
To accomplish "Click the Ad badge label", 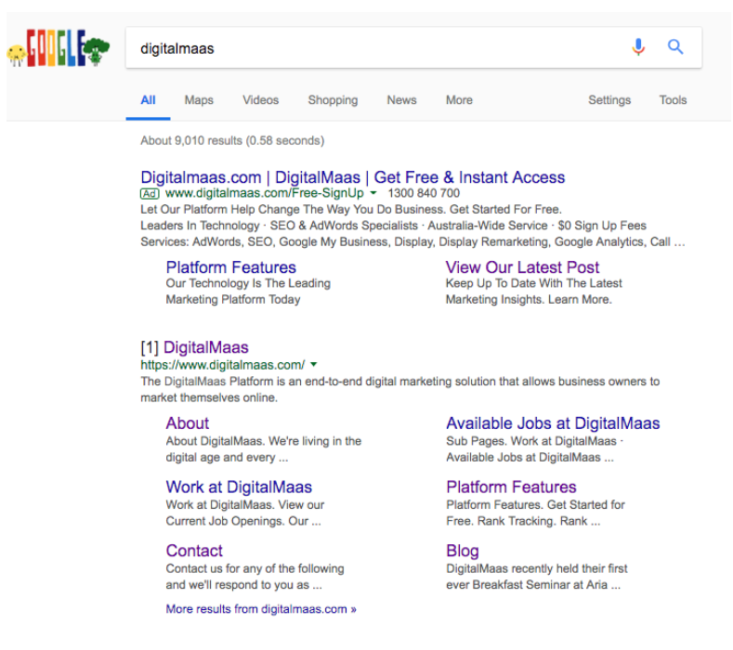I will point(150,193).
